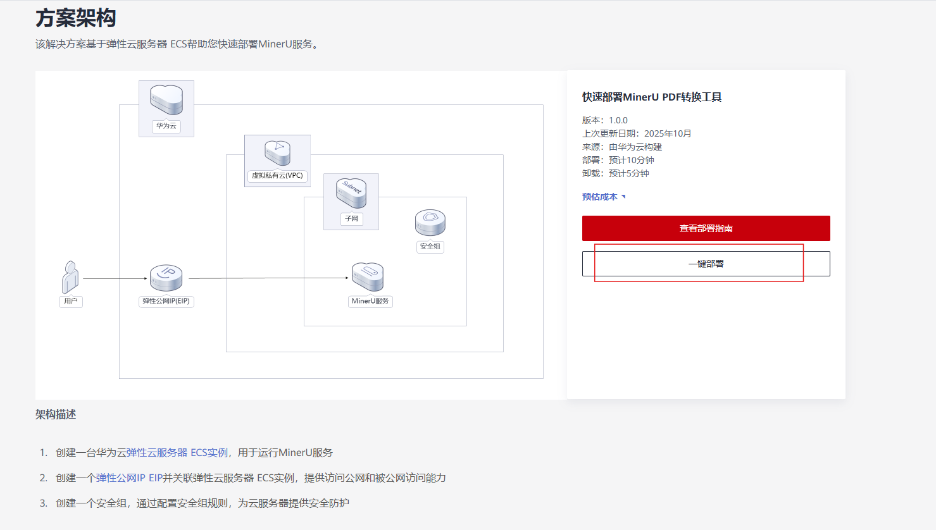Select the 安全组 security group icon
Screen dimensions: 936x530
(x=430, y=223)
